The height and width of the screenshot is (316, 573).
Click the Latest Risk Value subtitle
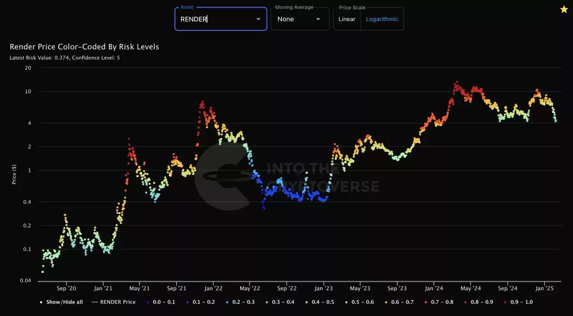pyautogui.click(x=65, y=58)
